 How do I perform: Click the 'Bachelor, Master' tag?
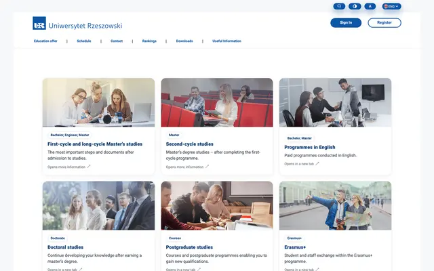click(x=300, y=138)
